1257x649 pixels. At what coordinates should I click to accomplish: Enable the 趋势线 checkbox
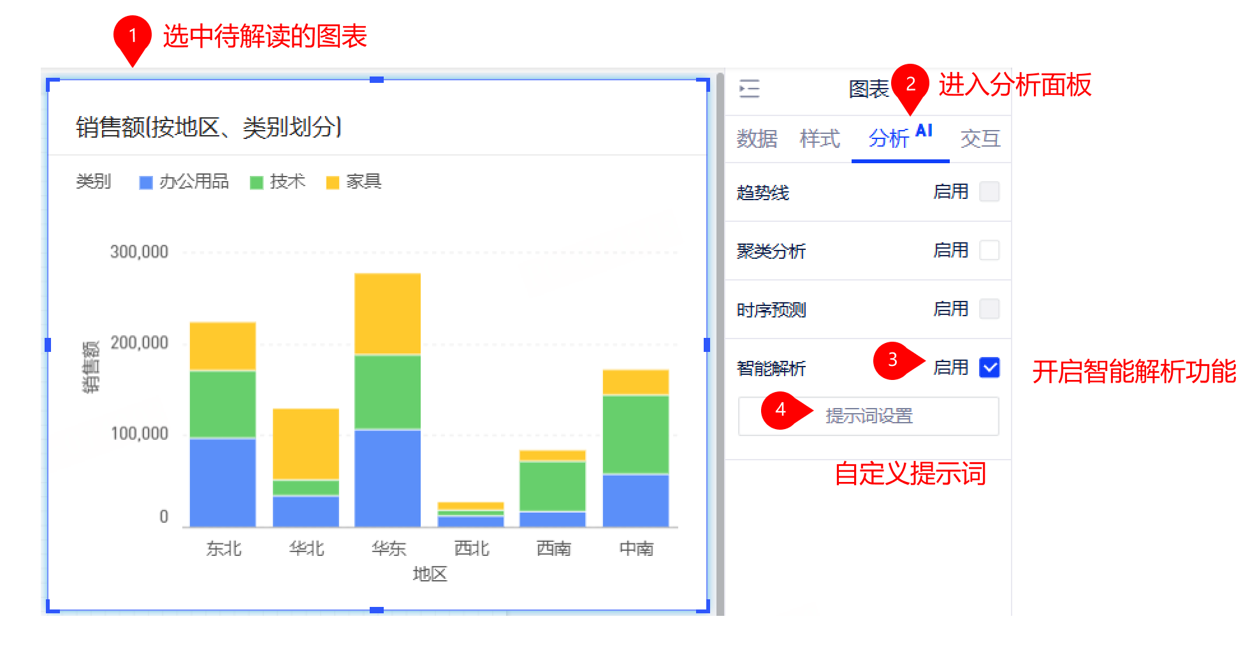pyautogui.click(x=989, y=191)
